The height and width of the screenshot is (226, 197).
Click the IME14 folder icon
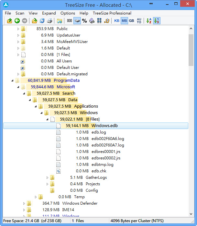click(29, 210)
